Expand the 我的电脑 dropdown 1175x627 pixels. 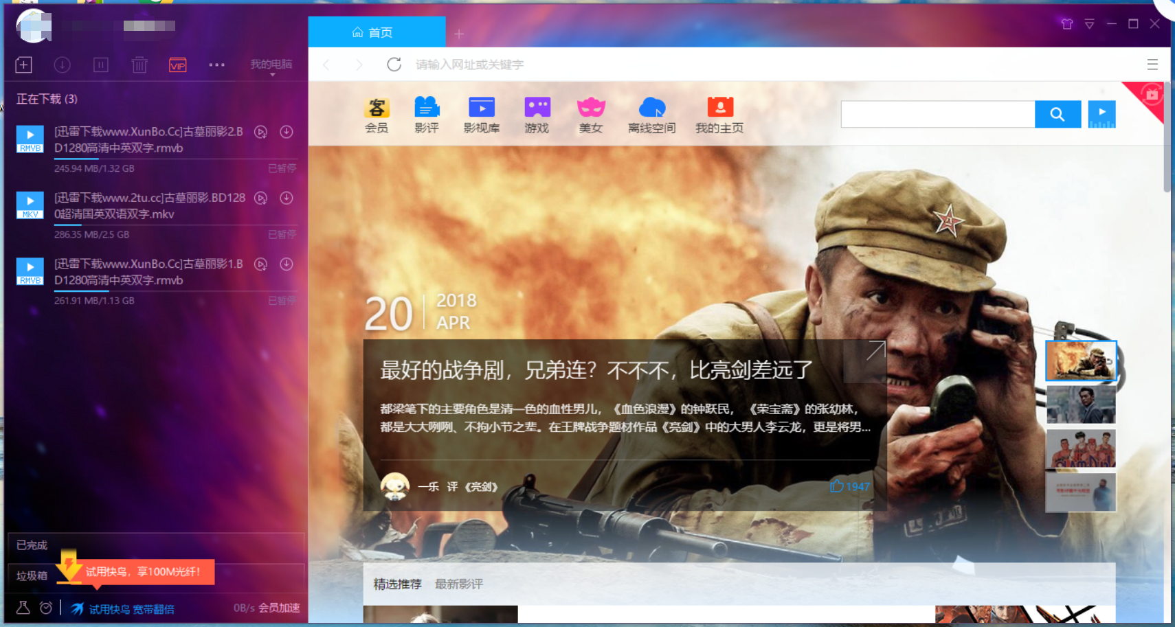[271, 66]
